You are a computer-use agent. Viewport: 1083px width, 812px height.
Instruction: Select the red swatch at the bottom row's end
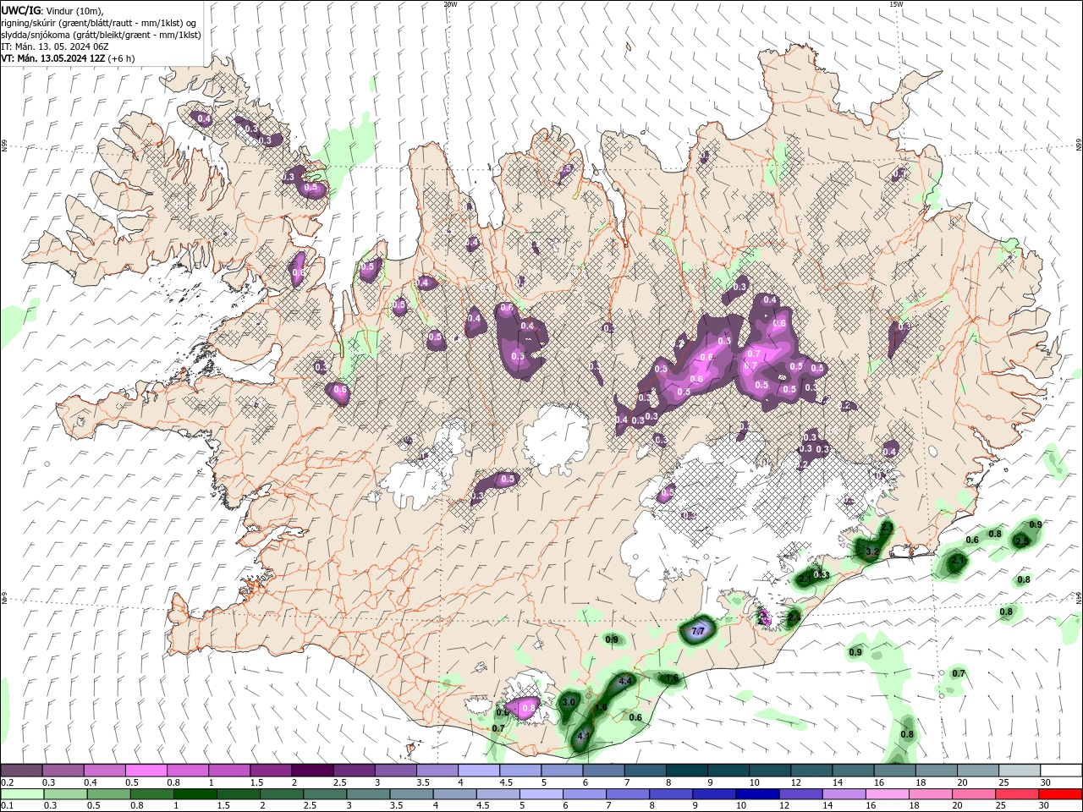click(x=1060, y=793)
